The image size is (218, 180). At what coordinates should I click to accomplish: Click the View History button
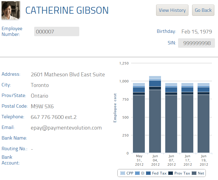pyautogui.click(x=172, y=10)
